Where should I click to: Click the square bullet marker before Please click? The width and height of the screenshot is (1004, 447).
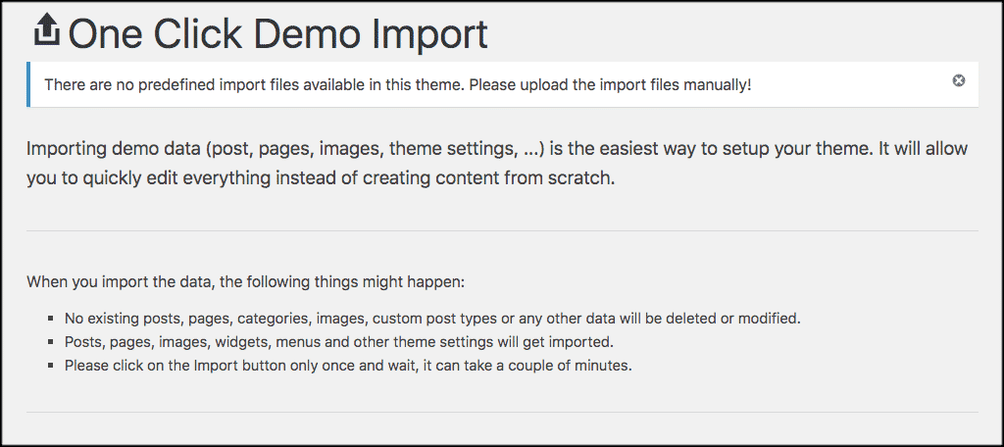click(51, 367)
